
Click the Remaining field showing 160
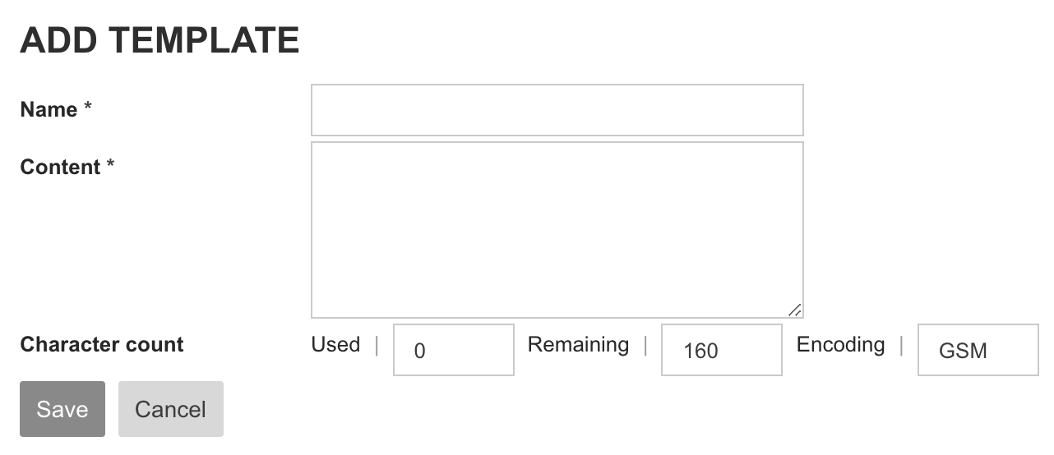pos(721,351)
